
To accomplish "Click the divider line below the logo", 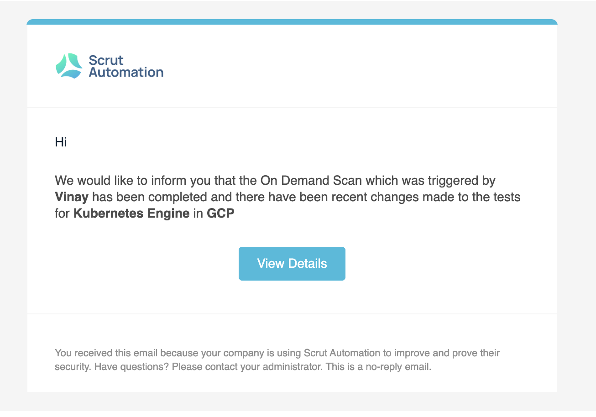I will point(292,108).
